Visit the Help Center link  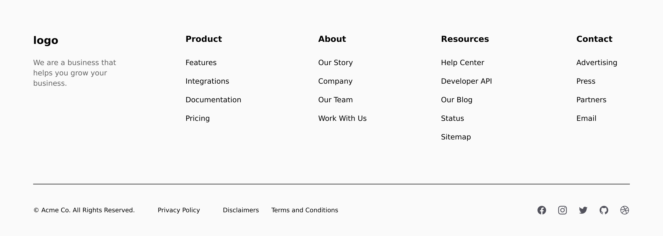pos(463,63)
